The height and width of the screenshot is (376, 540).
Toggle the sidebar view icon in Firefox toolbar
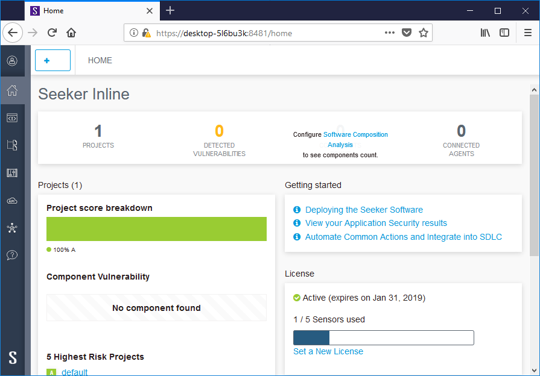[x=504, y=33]
